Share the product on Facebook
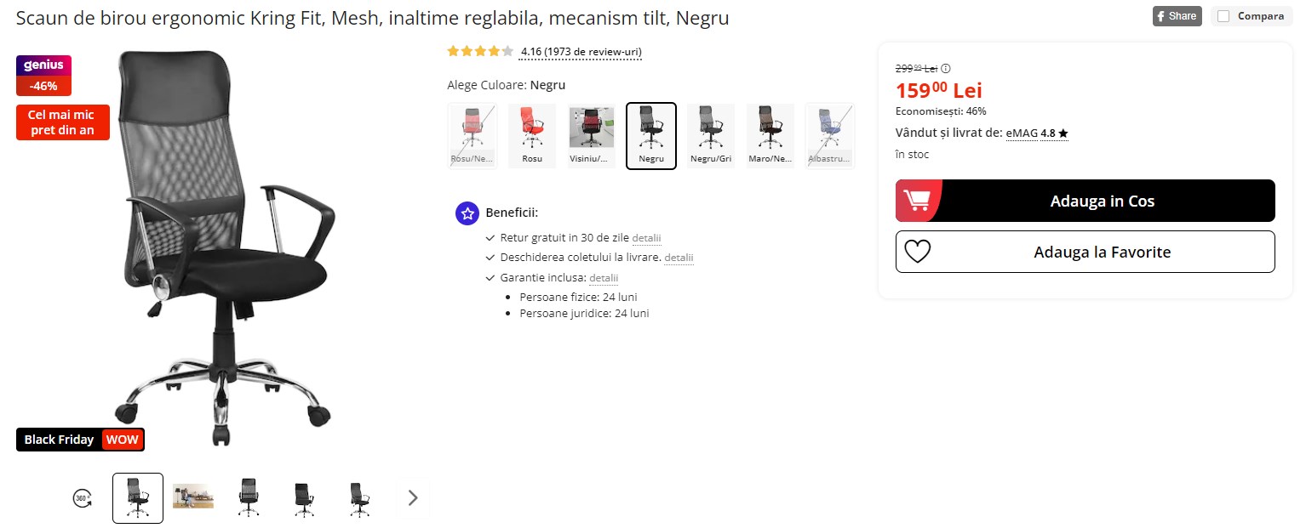1306x528 pixels. point(1177,15)
